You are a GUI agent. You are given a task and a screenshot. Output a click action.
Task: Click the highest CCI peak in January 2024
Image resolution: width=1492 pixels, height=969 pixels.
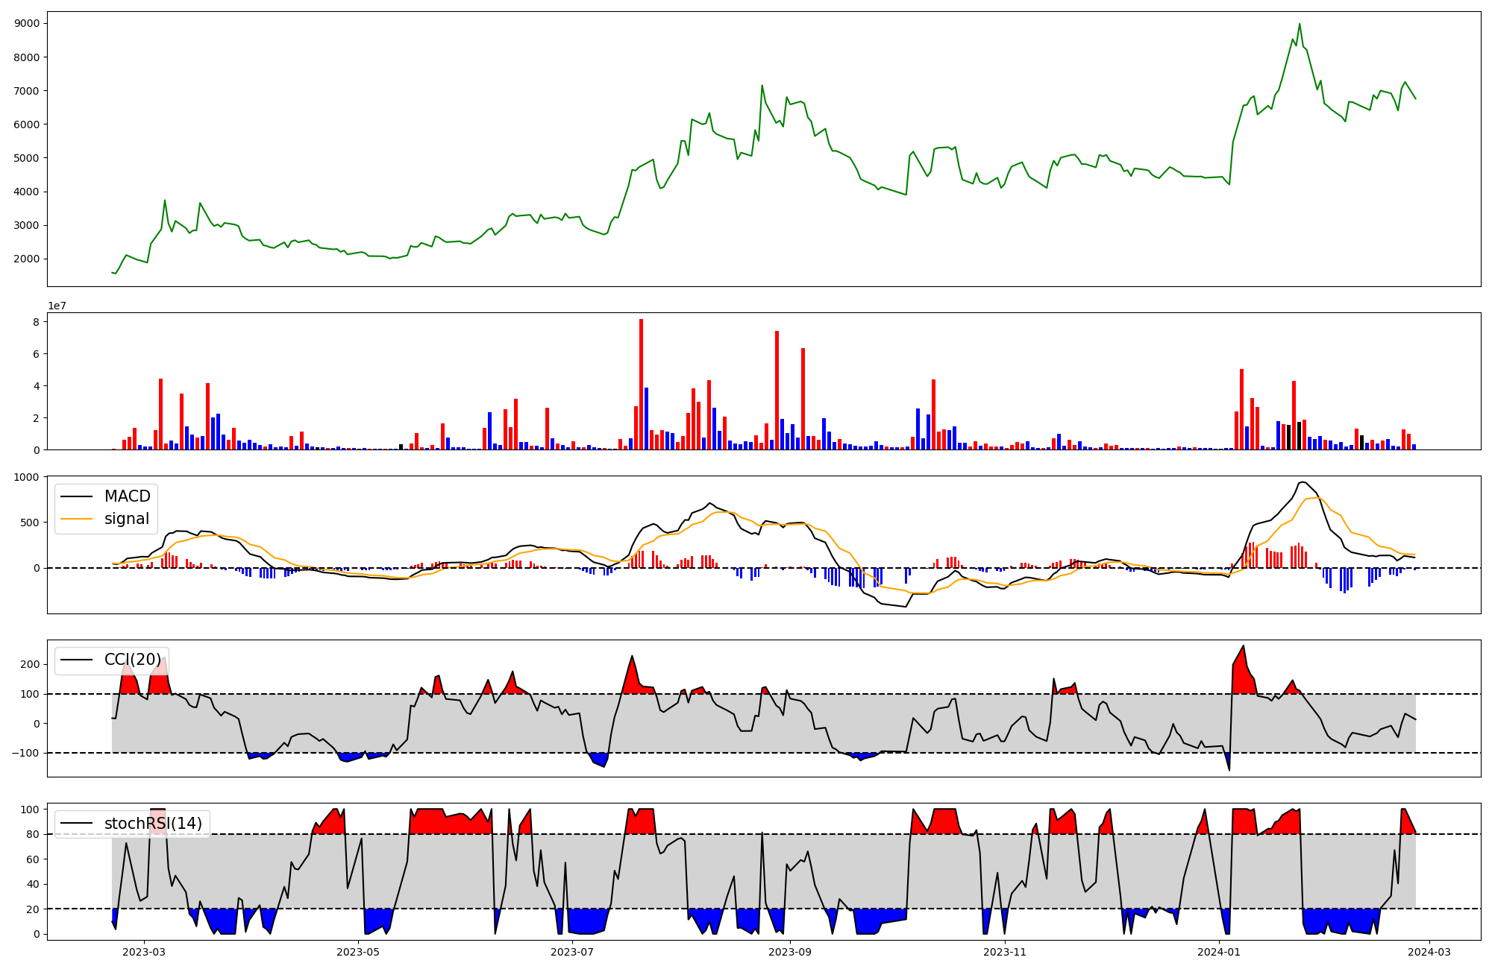[x=1244, y=646]
